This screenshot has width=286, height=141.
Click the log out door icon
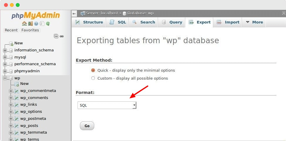pyautogui.click(x=30, y=23)
